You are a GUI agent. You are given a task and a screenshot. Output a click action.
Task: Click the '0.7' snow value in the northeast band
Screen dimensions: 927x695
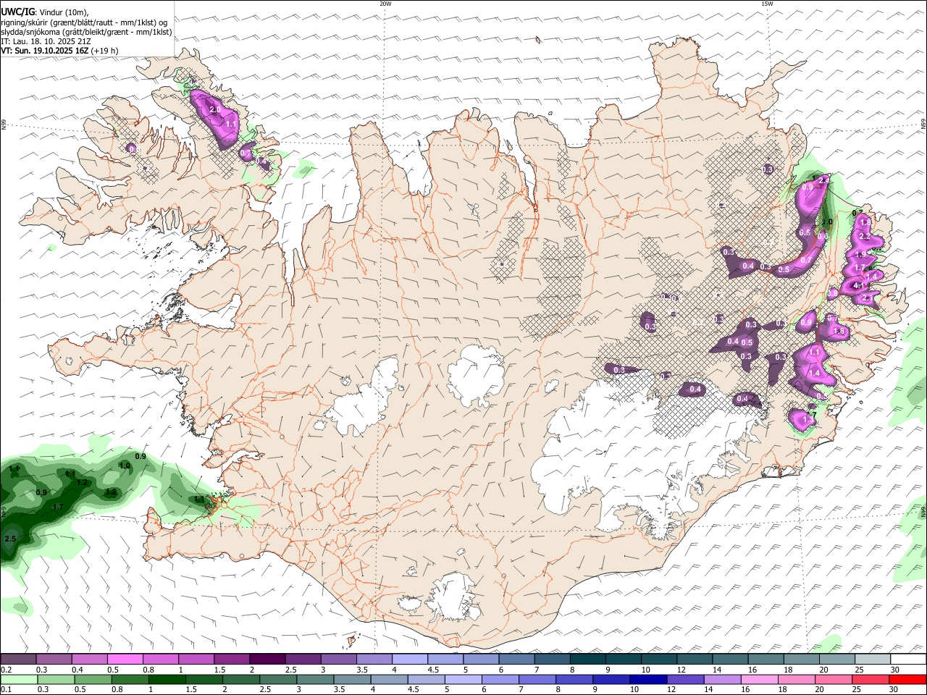(x=805, y=260)
